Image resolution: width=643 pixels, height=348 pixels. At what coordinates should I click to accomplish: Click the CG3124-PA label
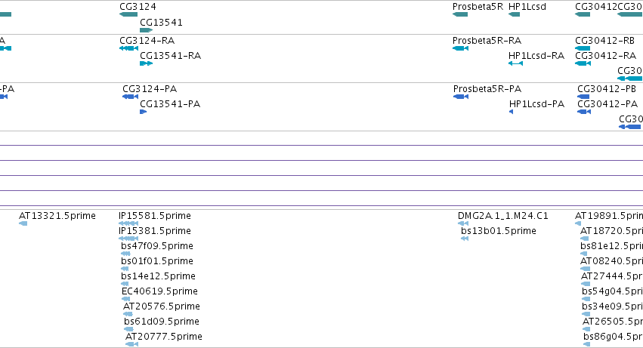coord(150,89)
